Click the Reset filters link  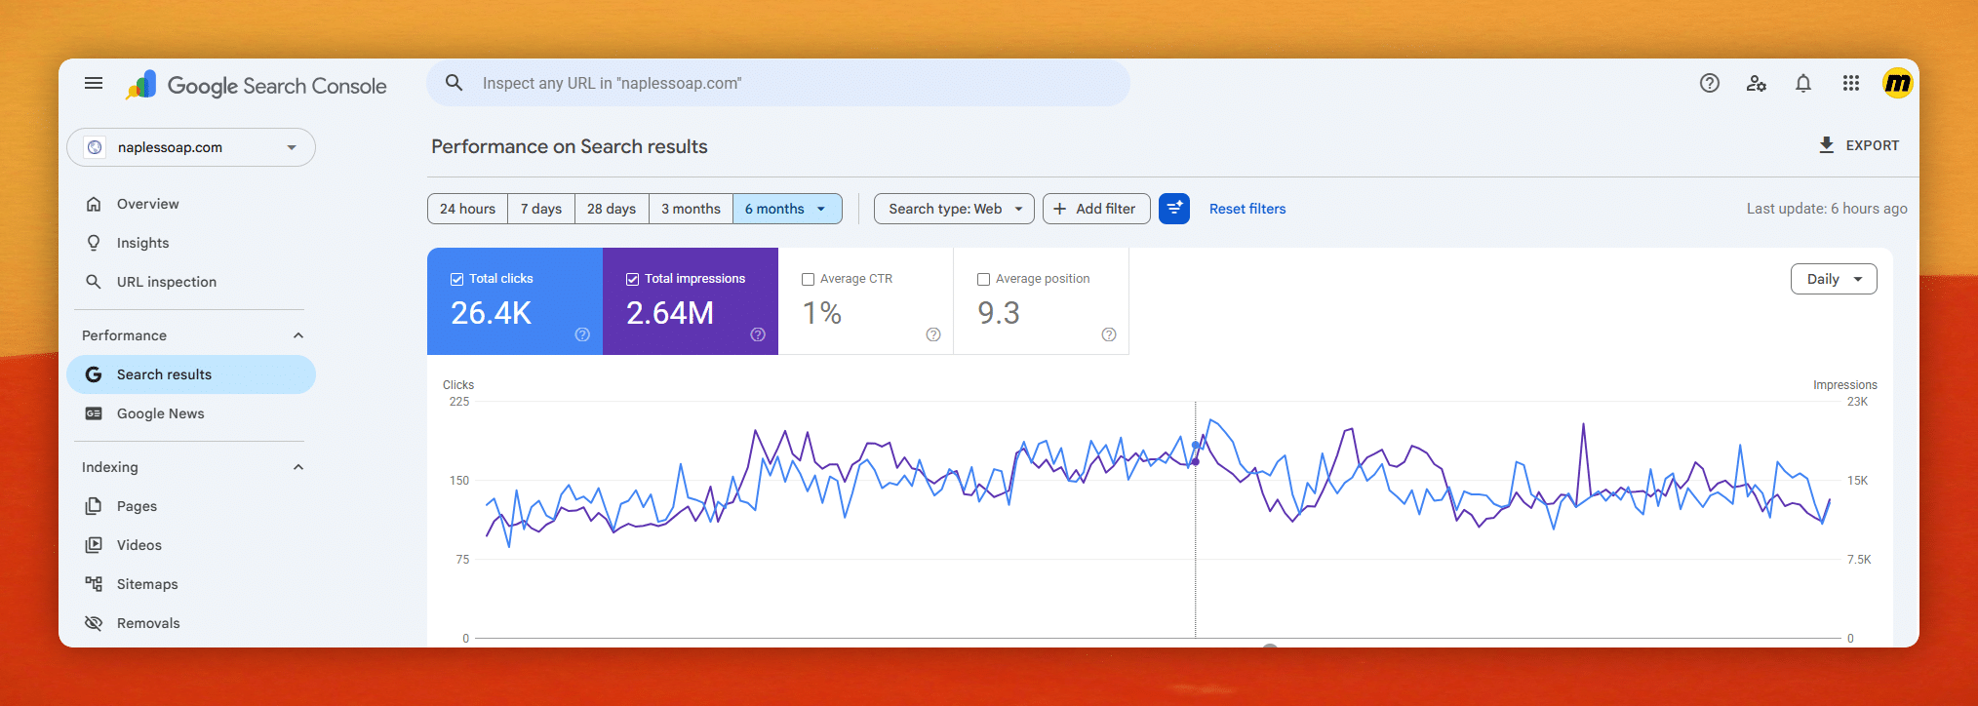(x=1247, y=209)
